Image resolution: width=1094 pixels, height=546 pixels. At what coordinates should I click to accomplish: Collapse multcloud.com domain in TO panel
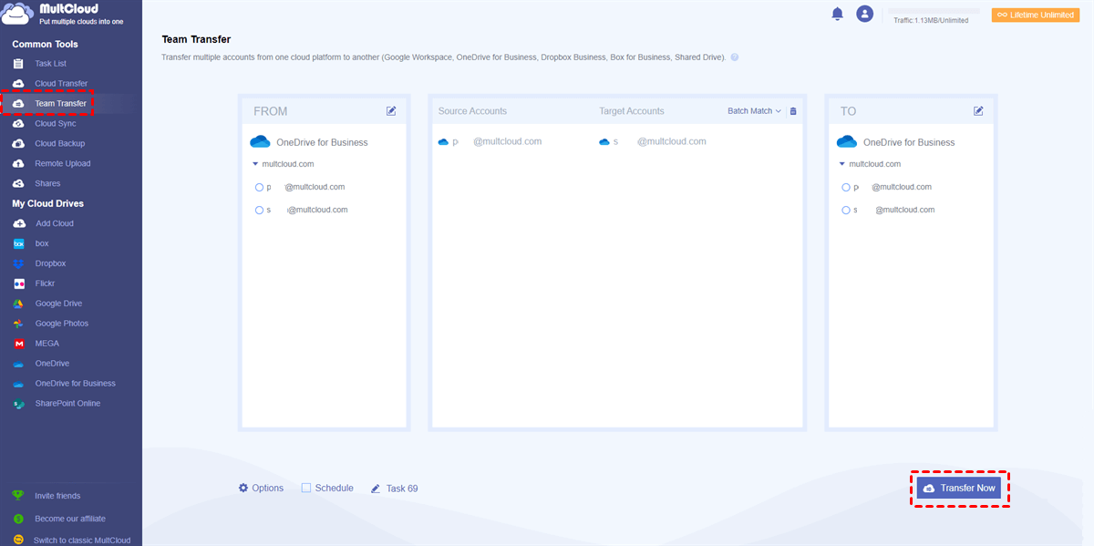click(x=842, y=164)
